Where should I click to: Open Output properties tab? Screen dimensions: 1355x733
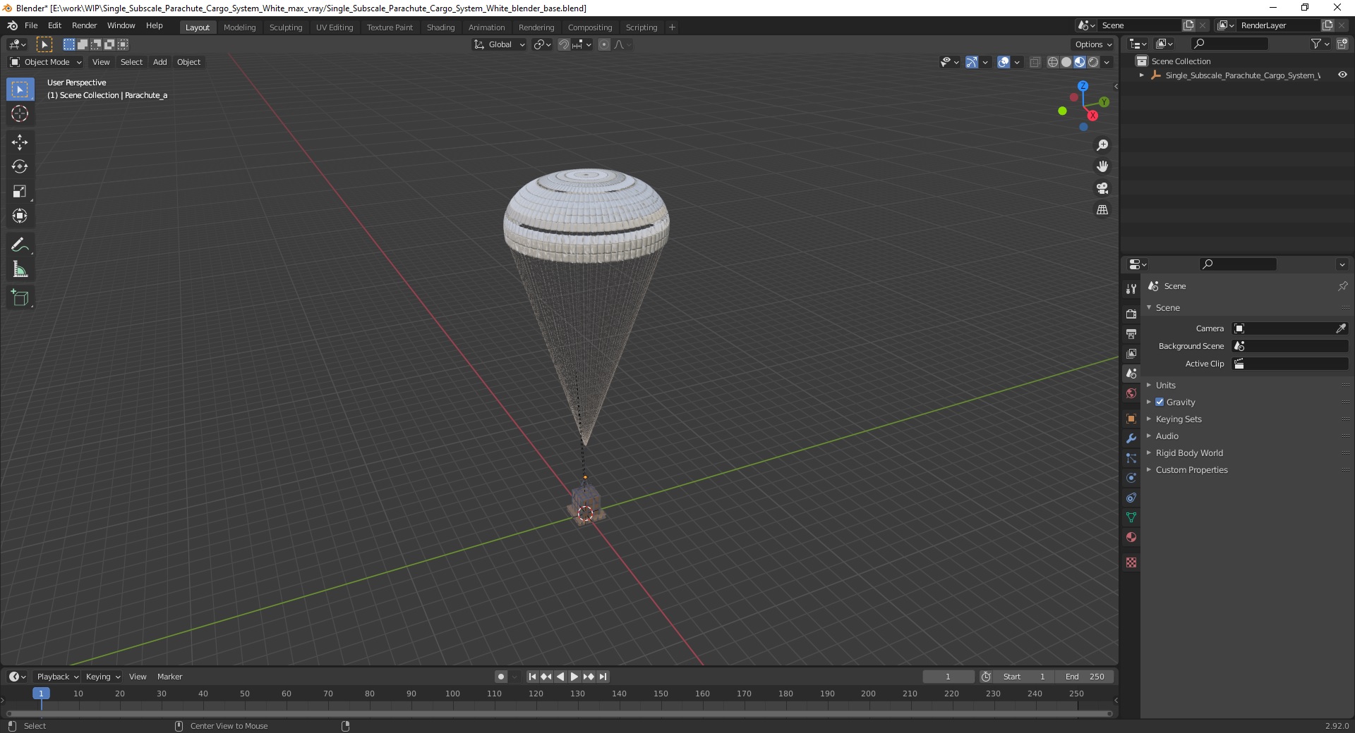pos(1131,333)
